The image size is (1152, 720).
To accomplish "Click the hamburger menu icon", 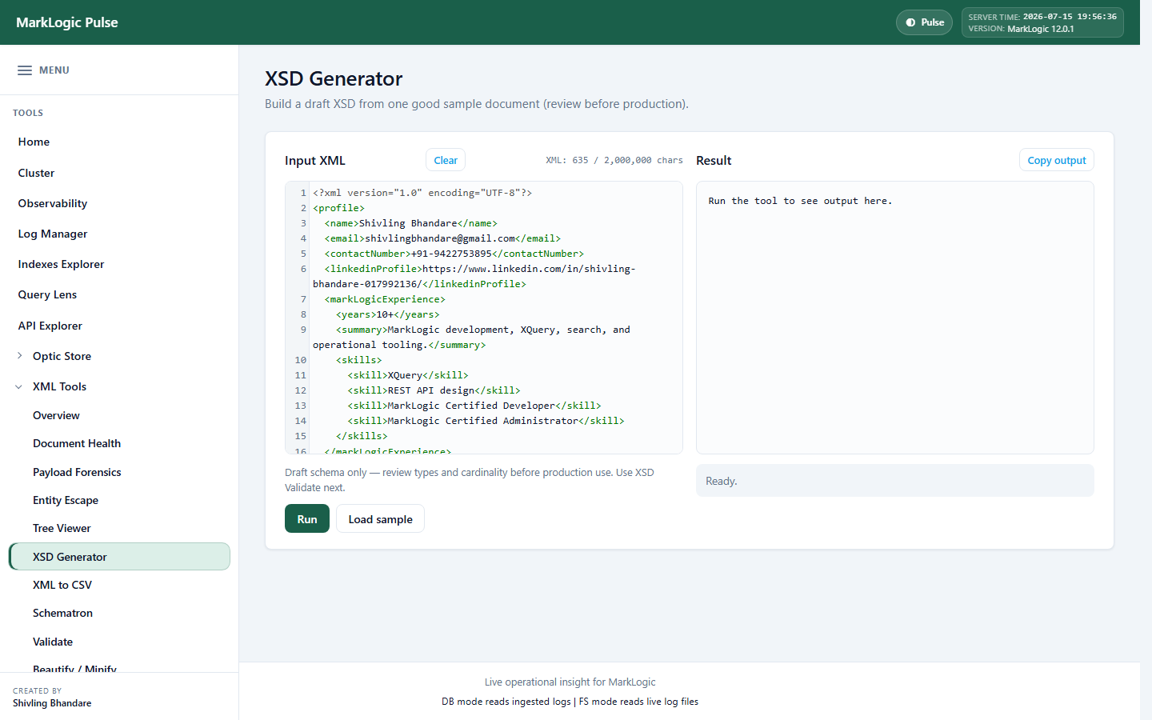I will 25,70.
